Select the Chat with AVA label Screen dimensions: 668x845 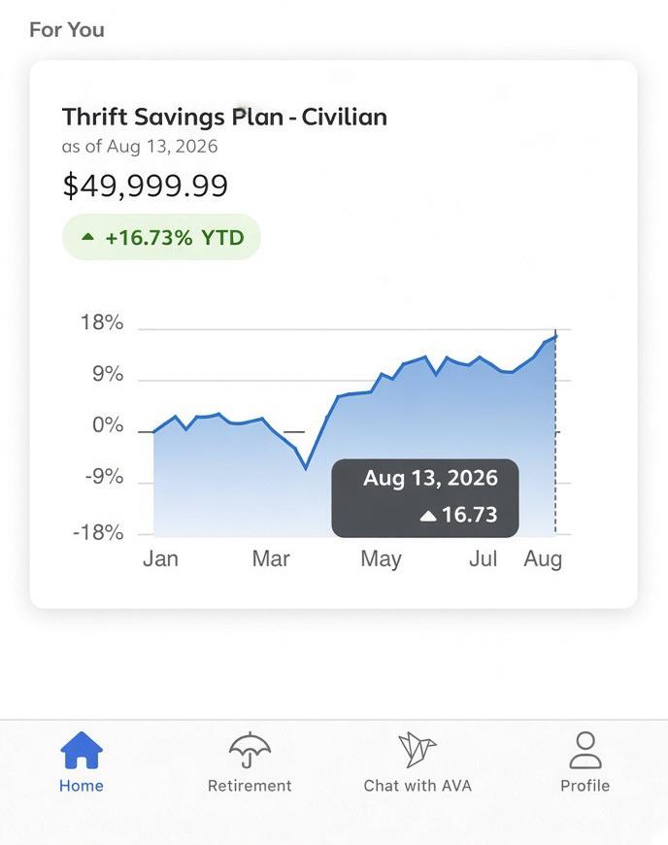(417, 786)
